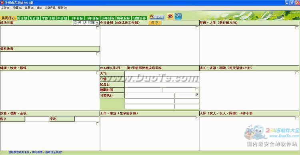The height and width of the screenshot is (155, 300).
Task: Click the first 睡眠时间 input field
Action: pyautogui.click(x=144, y=90)
